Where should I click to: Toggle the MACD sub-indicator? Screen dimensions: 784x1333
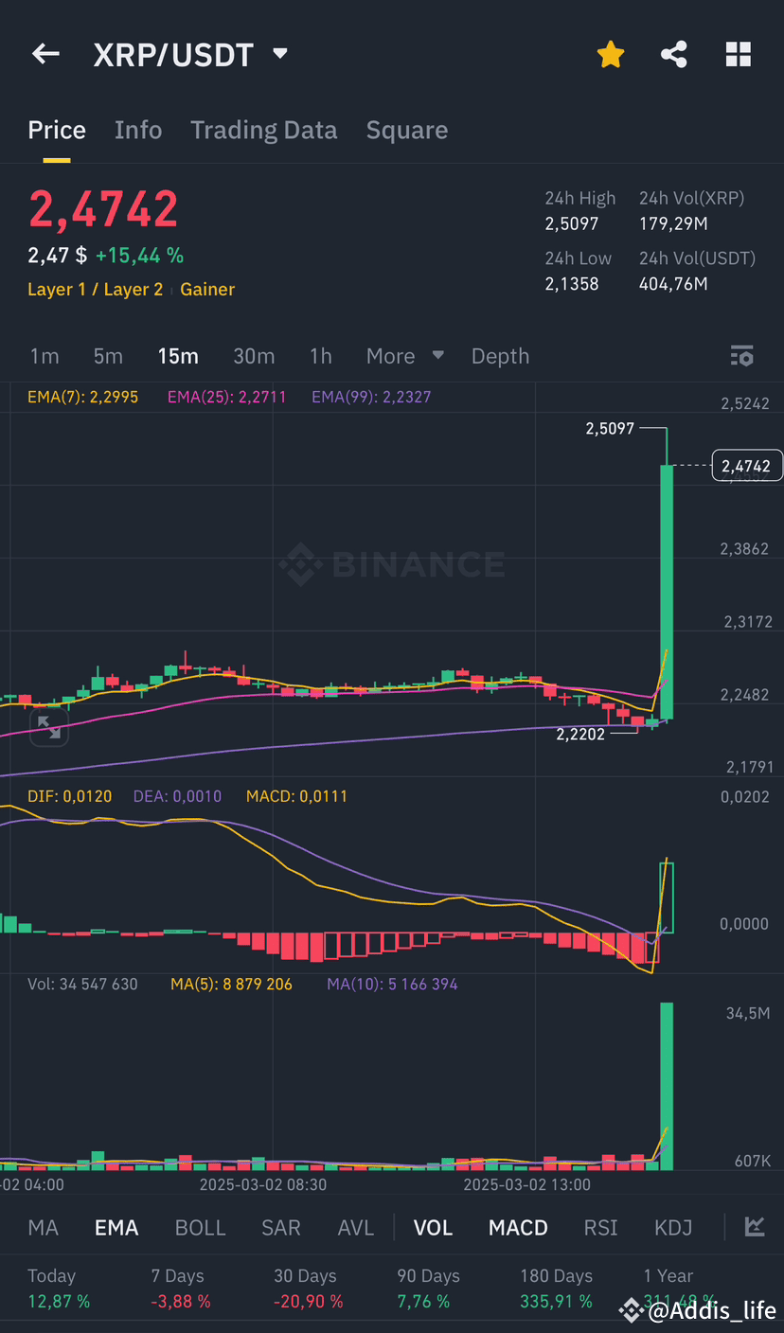pyautogui.click(x=518, y=1228)
